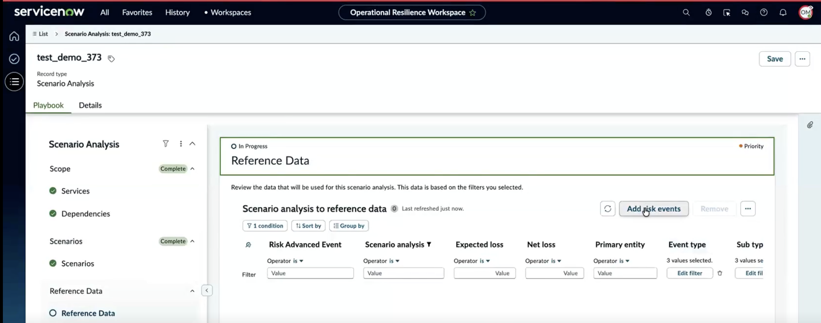Click the Scenario Analysis filter funnel icon
This screenshot has width=821, height=323.
pyautogui.click(x=166, y=143)
